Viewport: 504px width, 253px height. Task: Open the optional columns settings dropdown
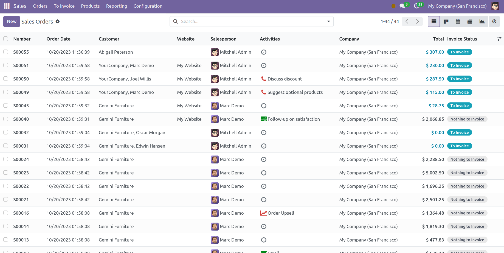pyautogui.click(x=499, y=39)
